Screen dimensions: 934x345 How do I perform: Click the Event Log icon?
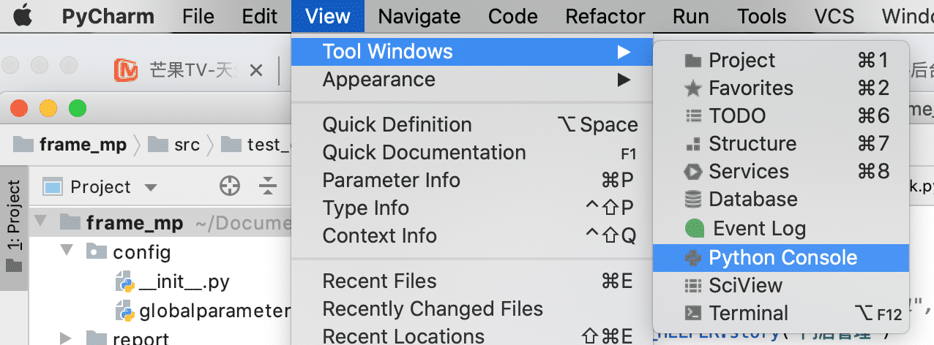click(x=693, y=229)
